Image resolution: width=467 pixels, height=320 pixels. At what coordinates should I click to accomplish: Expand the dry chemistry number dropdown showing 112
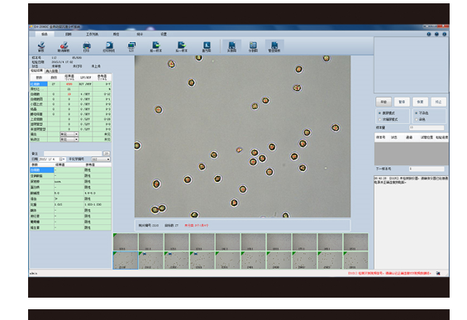(x=101, y=159)
